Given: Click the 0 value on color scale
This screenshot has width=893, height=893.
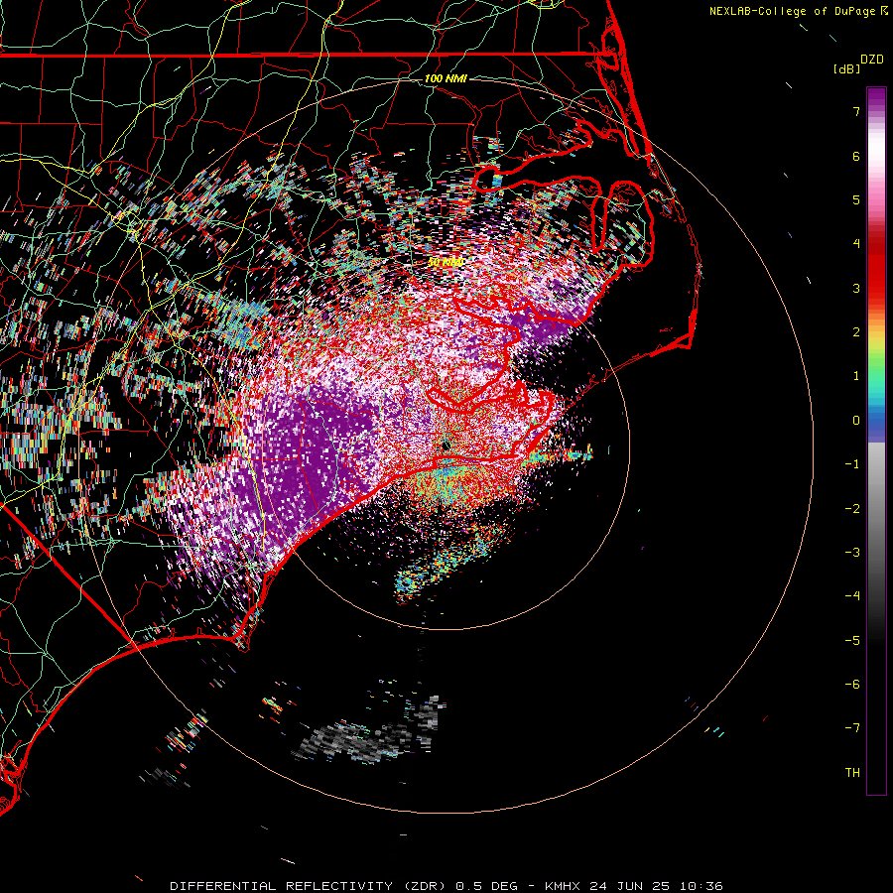Looking at the screenshot, I should point(856,421).
